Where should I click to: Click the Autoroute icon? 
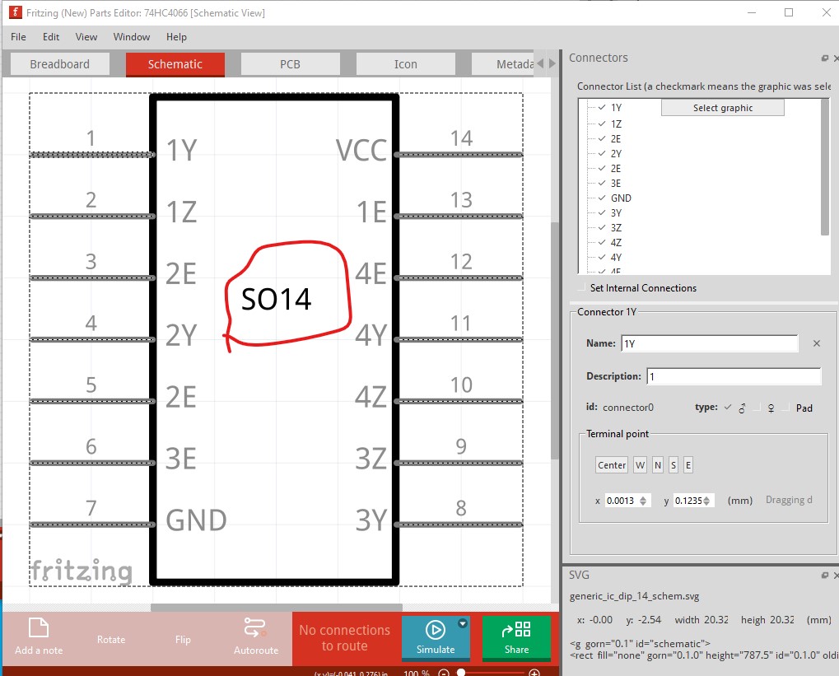(255, 627)
